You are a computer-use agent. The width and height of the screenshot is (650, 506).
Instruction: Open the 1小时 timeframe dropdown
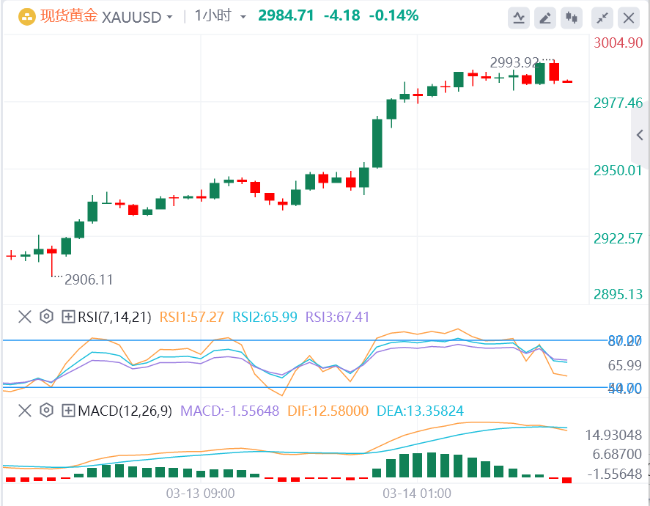click(221, 16)
